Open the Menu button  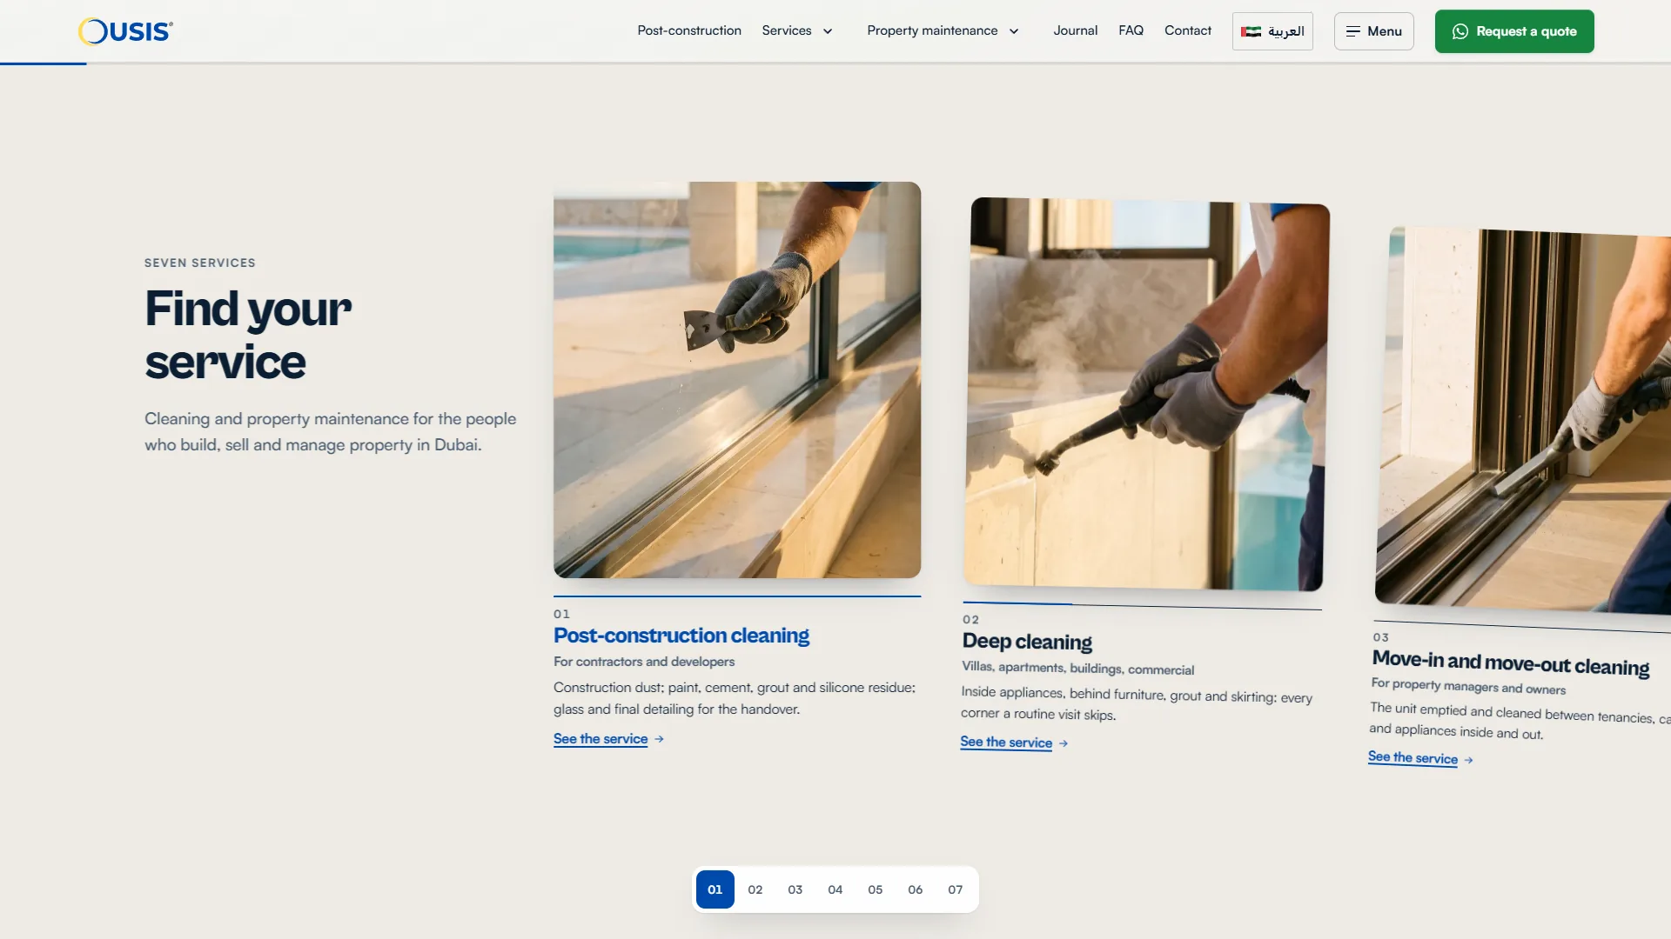1373,31
